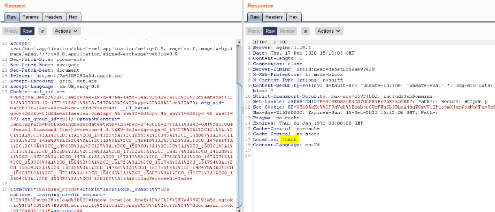The image size is (495, 212).
Task: Open the Hex tab in Request panel
Action: [73, 17]
